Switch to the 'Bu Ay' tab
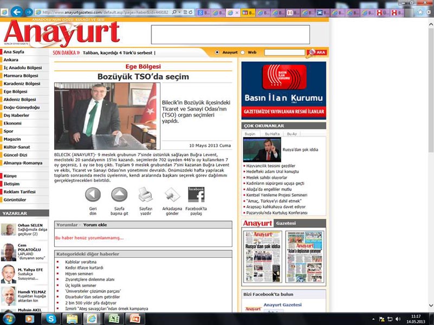434x325 pixels. [292, 134]
